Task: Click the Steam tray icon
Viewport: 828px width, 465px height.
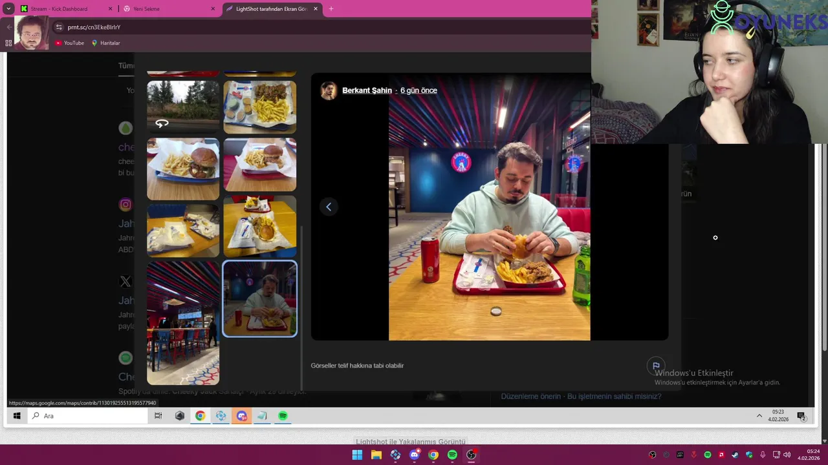Action: (x=735, y=455)
